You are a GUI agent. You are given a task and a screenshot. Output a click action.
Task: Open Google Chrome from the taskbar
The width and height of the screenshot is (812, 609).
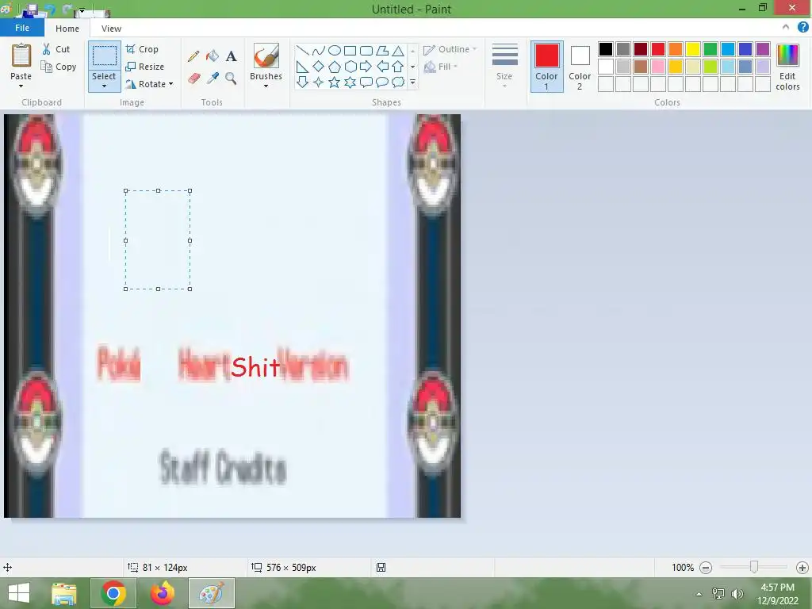113,593
